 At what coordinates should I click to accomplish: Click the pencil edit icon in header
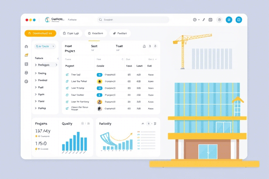point(204,20)
